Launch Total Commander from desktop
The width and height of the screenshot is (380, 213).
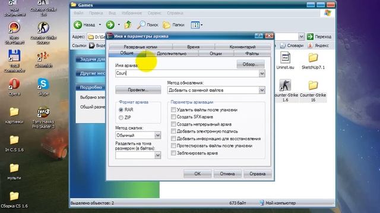14,61
